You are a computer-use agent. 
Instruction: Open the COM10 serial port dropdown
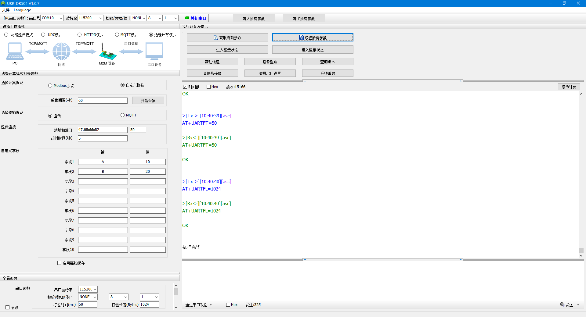coord(61,18)
